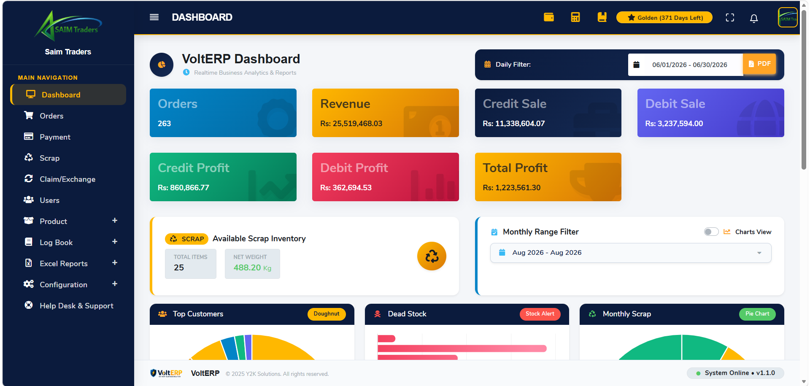Open the user profile avatar
The image size is (810, 386).
[788, 18]
